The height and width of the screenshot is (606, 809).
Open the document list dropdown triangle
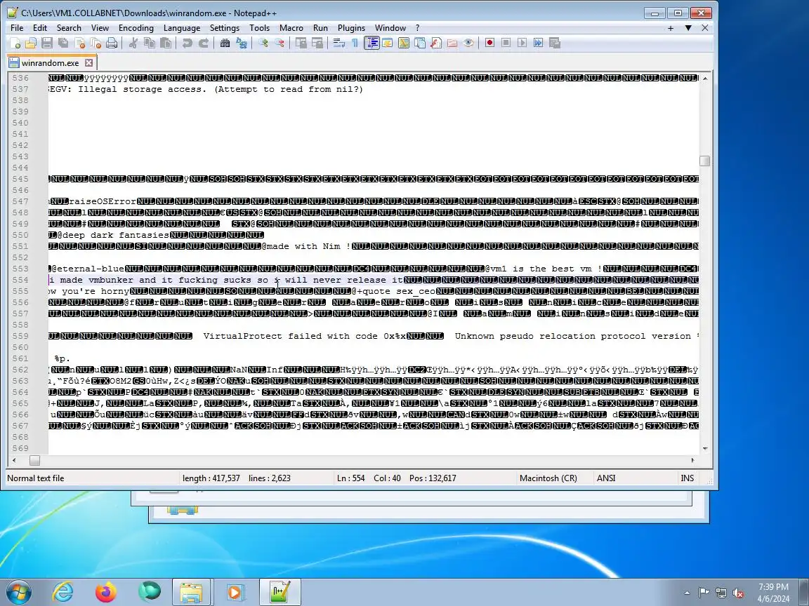coord(688,28)
